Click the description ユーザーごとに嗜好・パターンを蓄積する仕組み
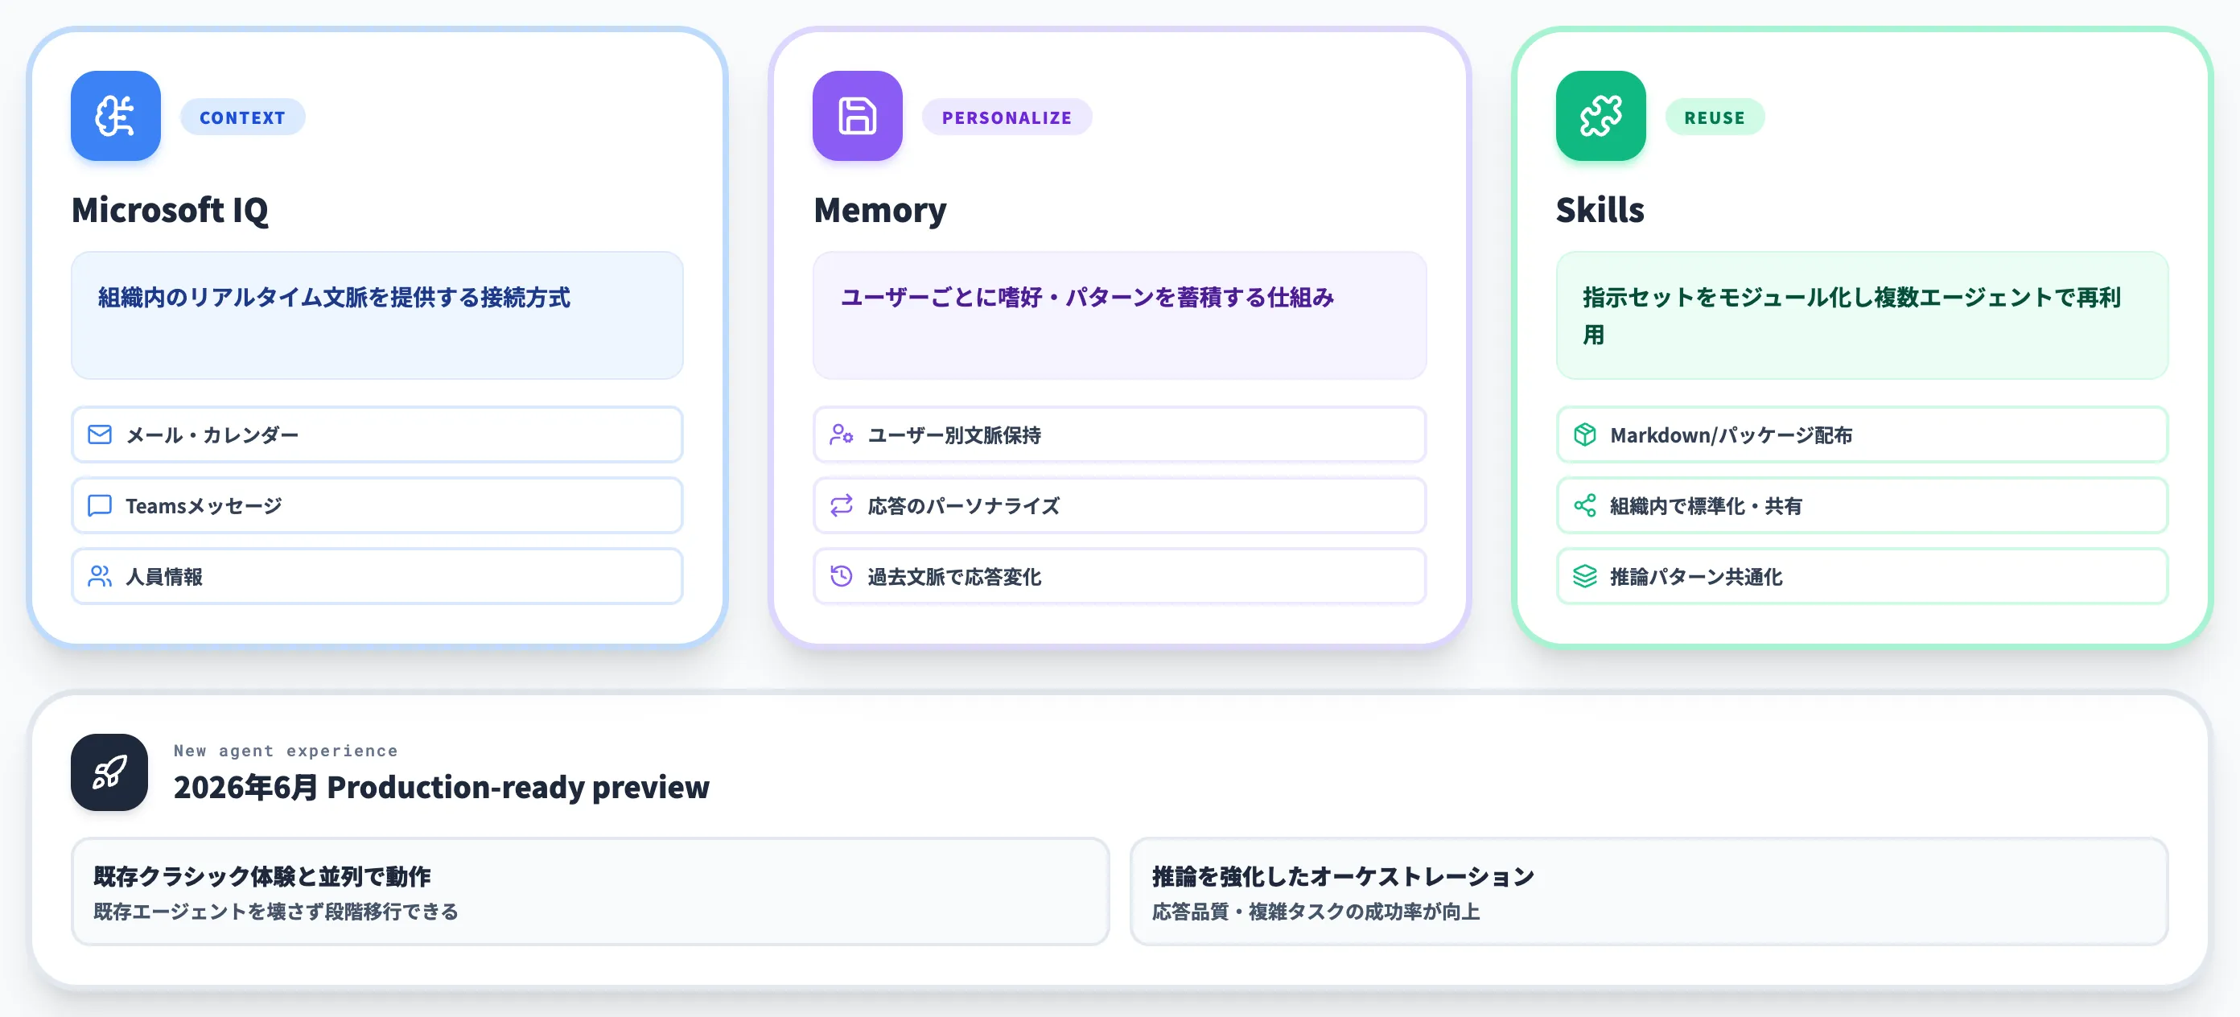The width and height of the screenshot is (2240, 1017). 1087,297
